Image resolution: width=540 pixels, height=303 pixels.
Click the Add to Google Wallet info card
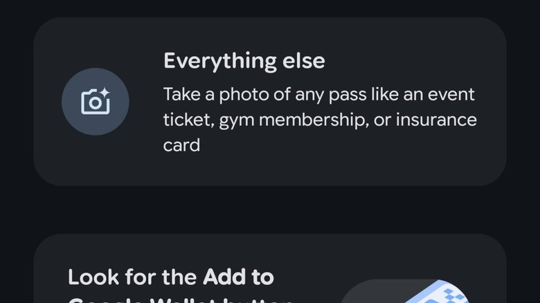[x=270, y=268]
